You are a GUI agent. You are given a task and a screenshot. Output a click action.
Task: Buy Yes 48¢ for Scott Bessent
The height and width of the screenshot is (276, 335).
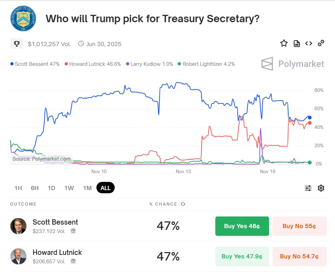point(242,226)
